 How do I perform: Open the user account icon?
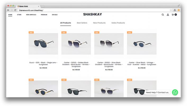[168, 15]
